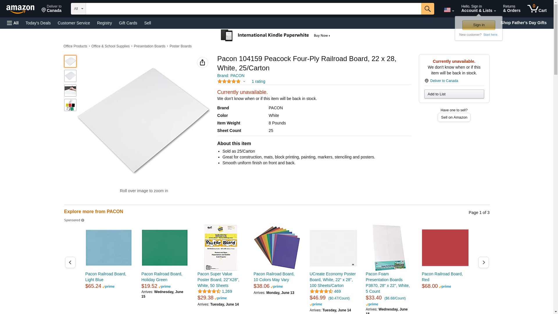Viewport: 558px width, 314px height.
Task: Click the Sell on Amazon button
Action: click(x=454, y=117)
